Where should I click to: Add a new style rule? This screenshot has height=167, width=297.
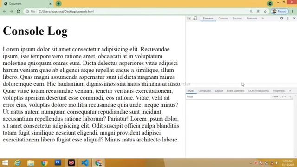(290, 97)
